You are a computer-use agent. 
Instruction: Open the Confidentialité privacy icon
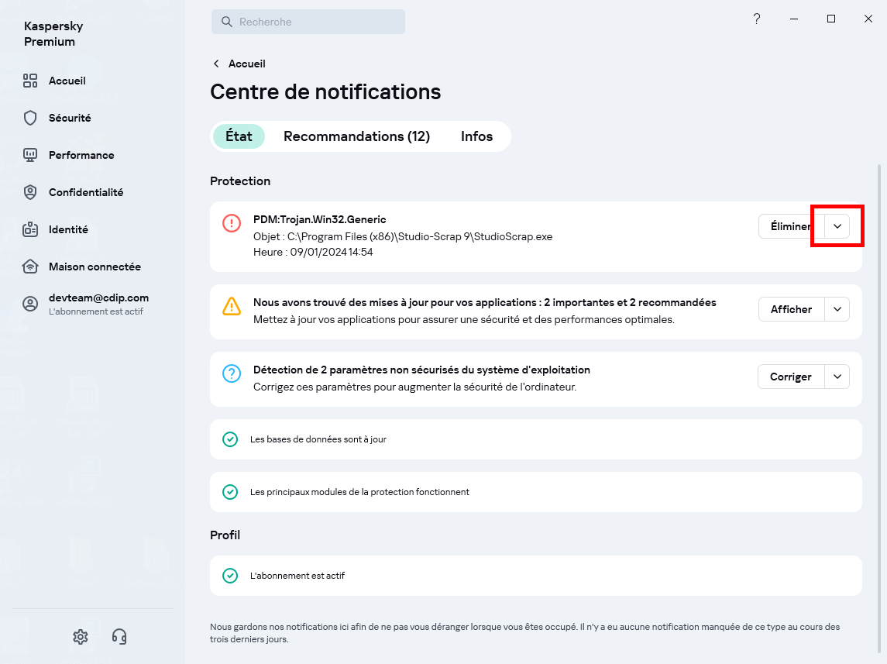click(x=30, y=192)
